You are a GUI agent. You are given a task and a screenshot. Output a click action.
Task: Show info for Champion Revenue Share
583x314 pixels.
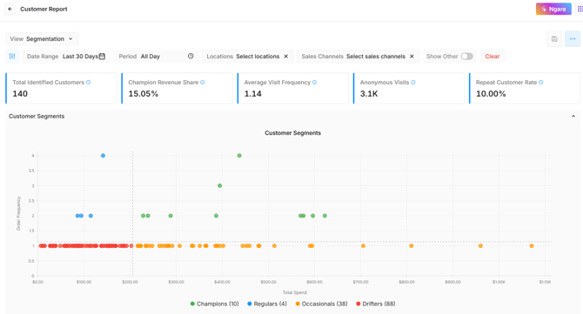(203, 83)
